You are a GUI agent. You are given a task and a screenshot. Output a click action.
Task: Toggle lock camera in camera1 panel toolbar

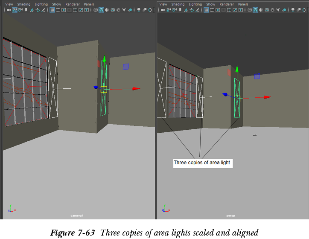tap(15, 10)
